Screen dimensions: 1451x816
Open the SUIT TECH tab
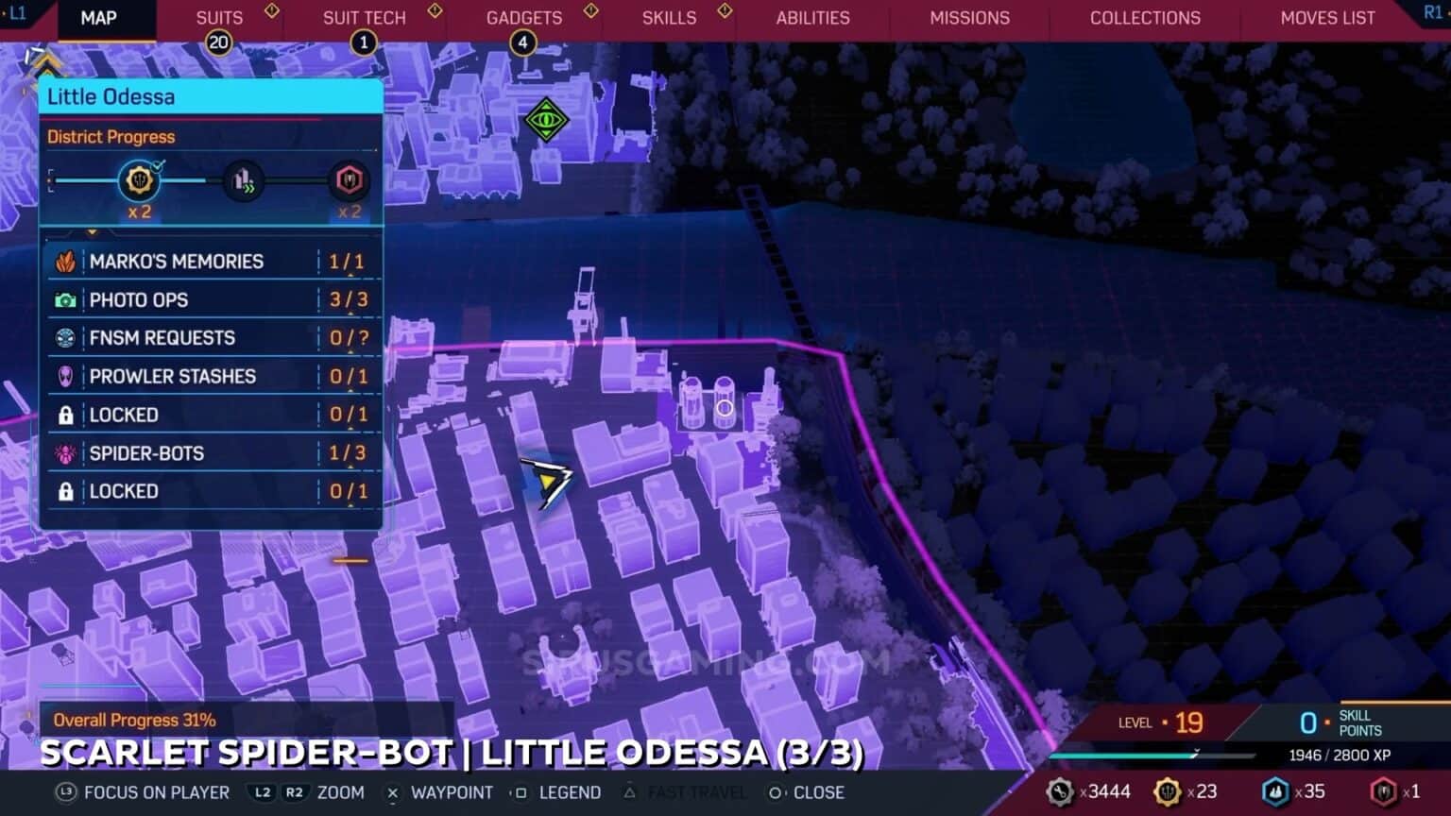(x=364, y=18)
